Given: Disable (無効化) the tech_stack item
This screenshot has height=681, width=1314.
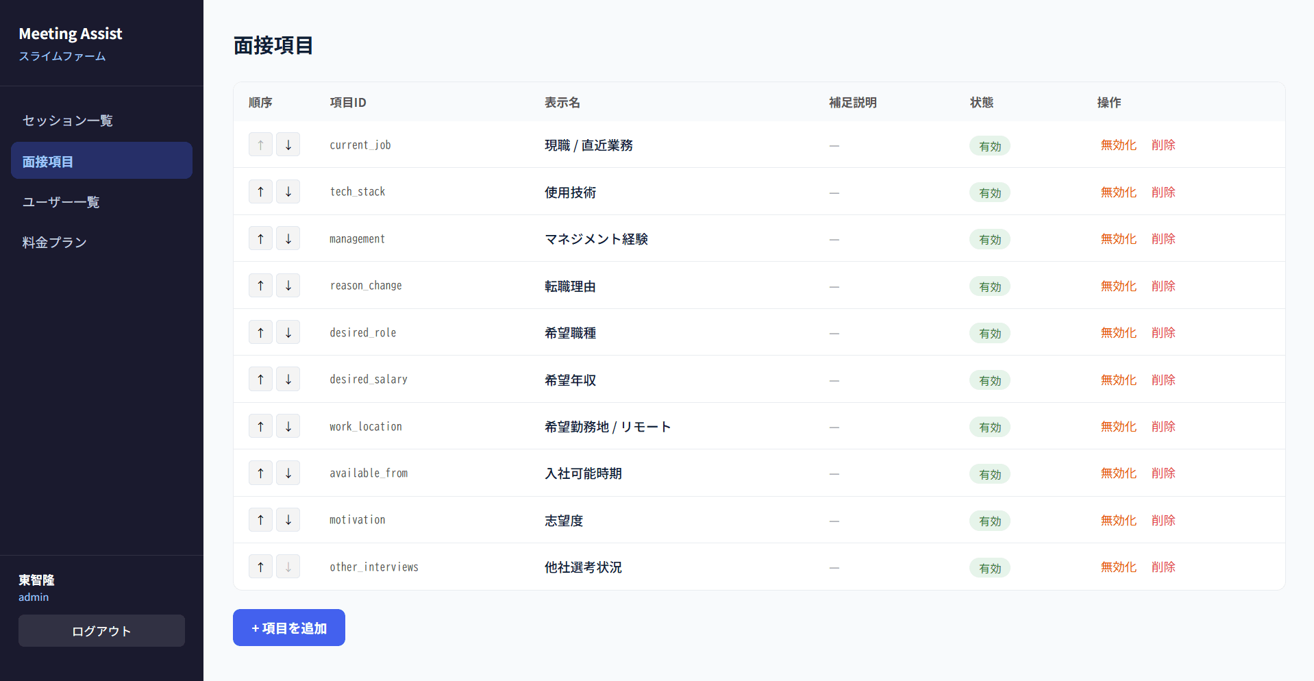Looking at the screenshot, I should point(1118,193).
